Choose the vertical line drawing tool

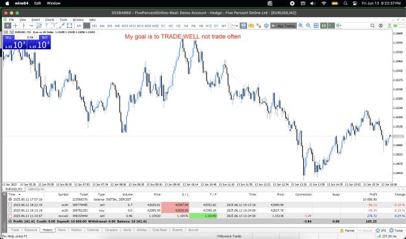pos(23,25)
